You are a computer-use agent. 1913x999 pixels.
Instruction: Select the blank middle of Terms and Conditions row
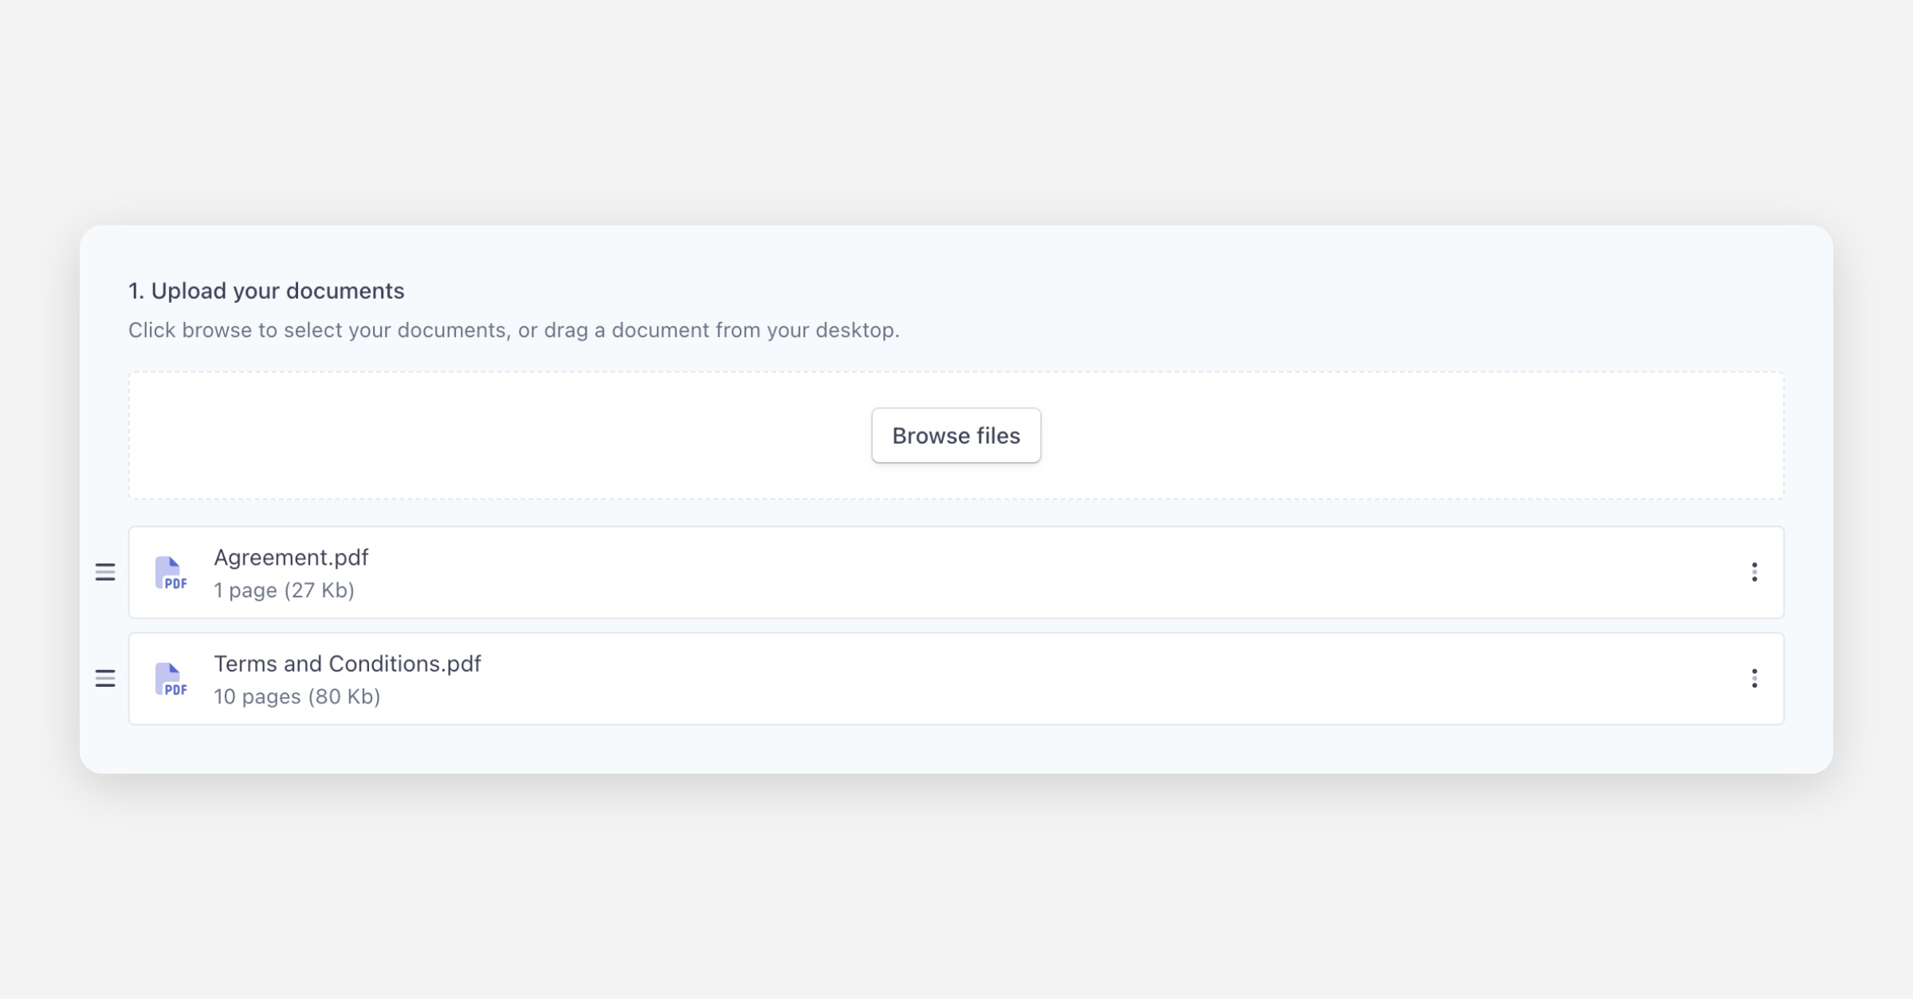tap(1036, 679)
